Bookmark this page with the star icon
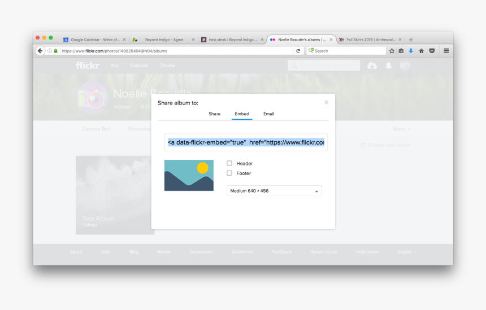486x310 pixels. click(x=392, y=51)
